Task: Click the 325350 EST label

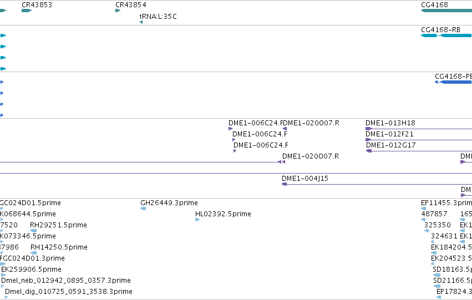Action: (x=438, y=225)
